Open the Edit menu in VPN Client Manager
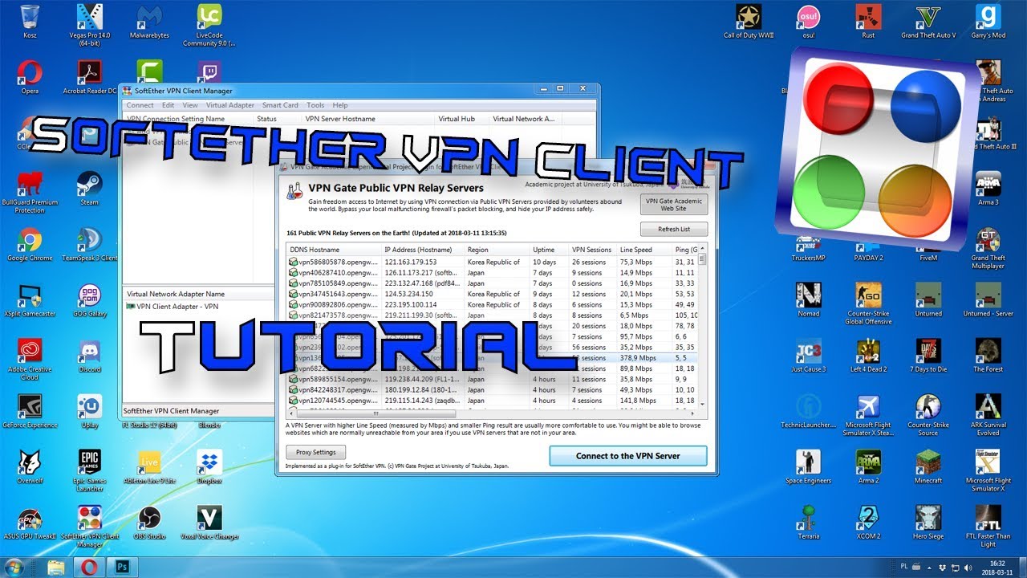 click(168, 105)
